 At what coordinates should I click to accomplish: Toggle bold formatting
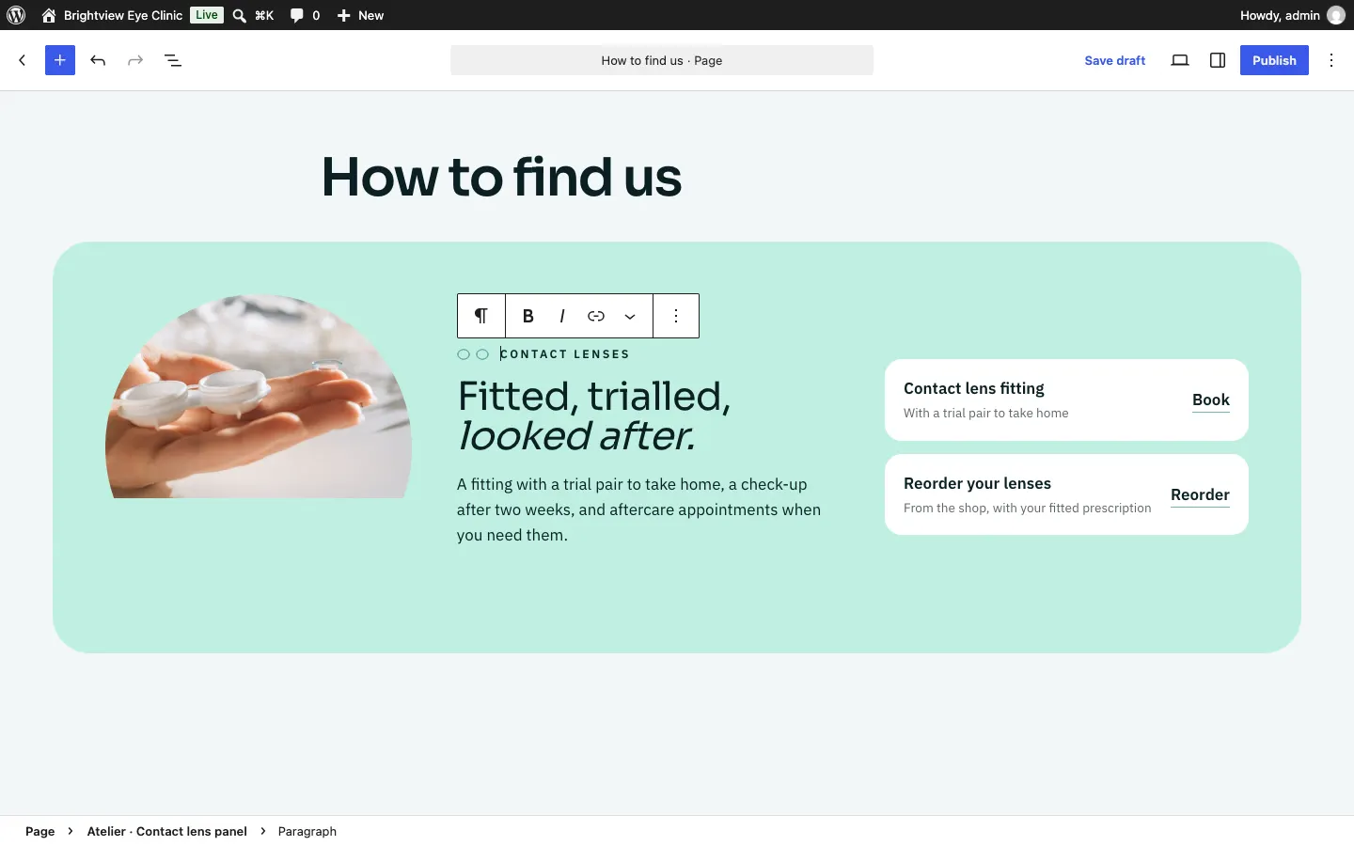coord(528,316)
